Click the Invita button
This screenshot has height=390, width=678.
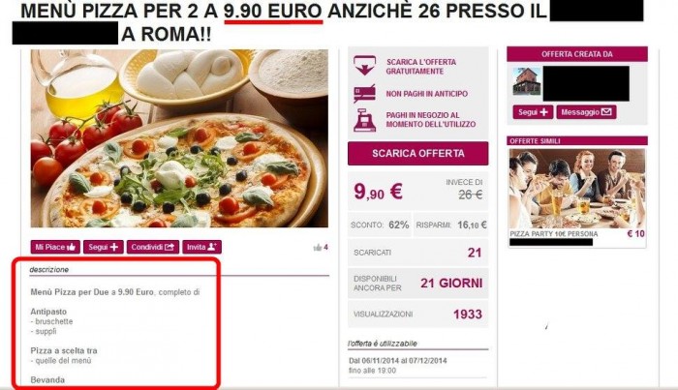point(201,247)
